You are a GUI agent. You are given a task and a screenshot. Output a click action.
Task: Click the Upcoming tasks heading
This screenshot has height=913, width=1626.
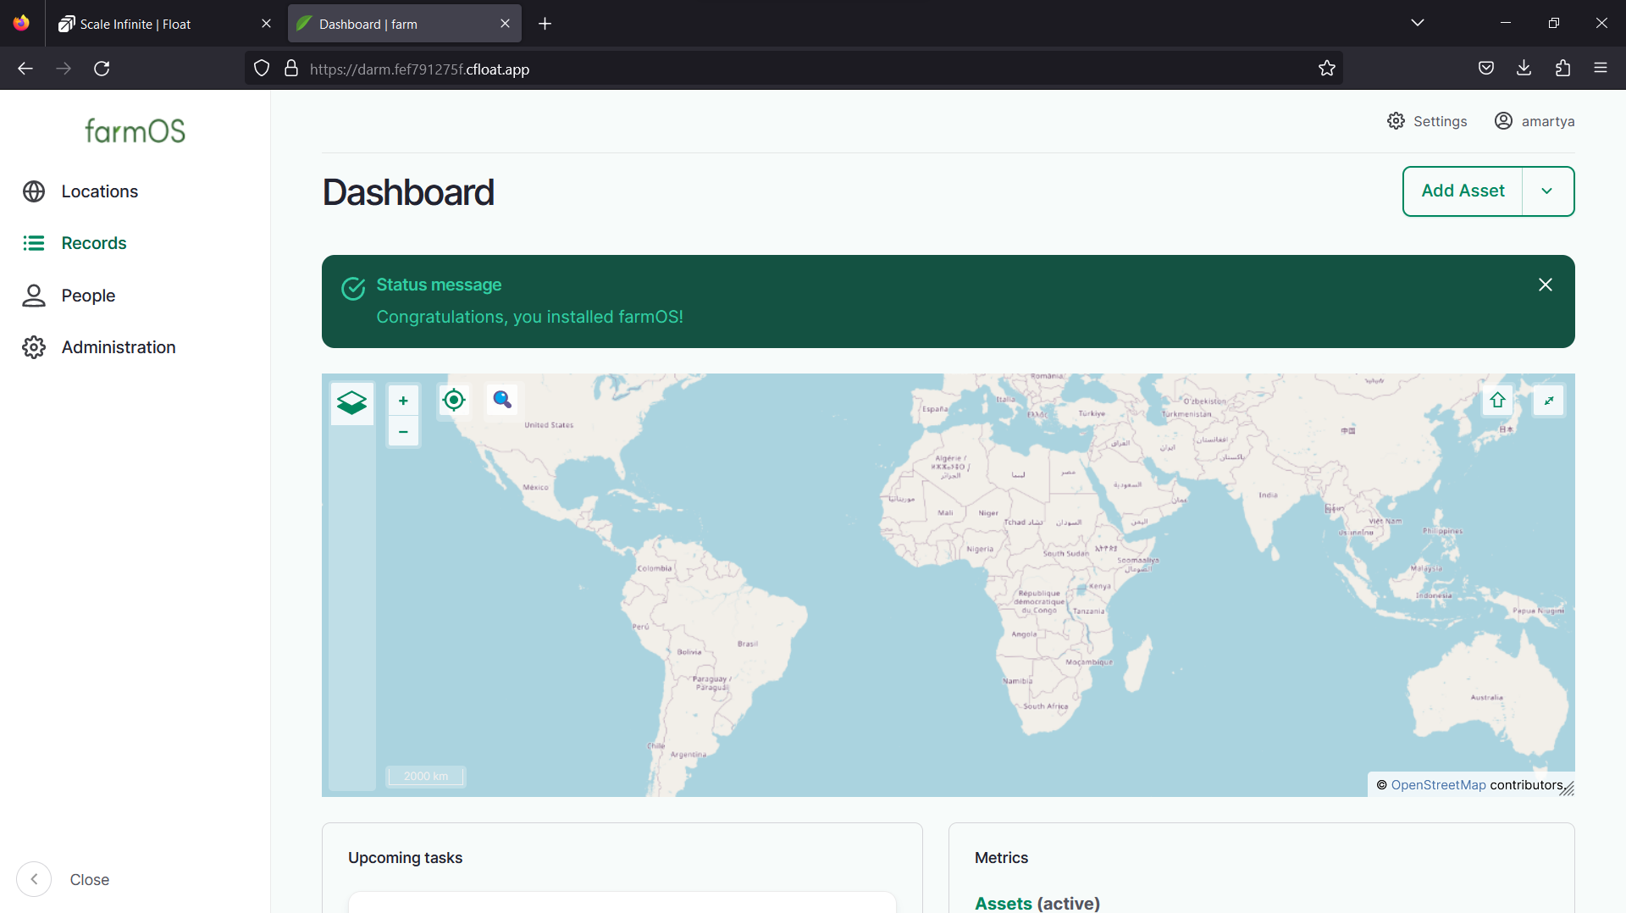pyautogui.click(x=405, y=858)
